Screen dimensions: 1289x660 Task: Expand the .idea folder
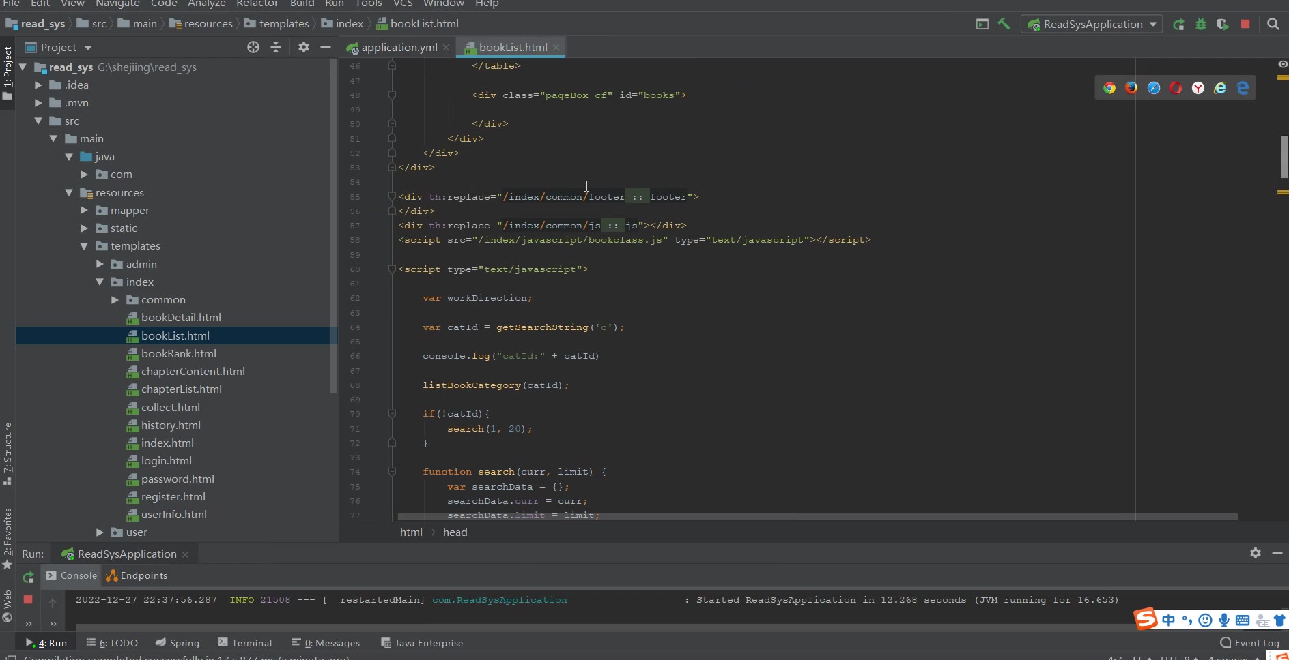pos(38,85)
